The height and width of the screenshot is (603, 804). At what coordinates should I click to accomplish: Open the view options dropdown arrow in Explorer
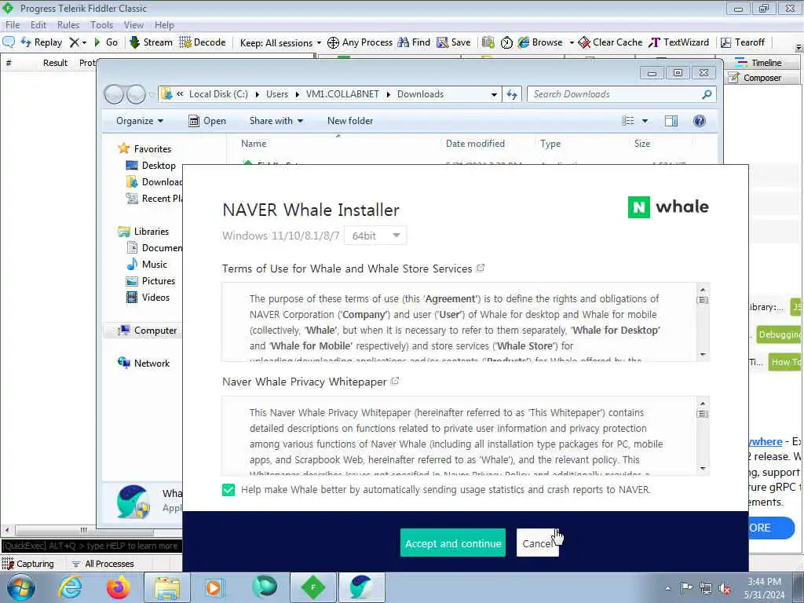tap(645, 121)
